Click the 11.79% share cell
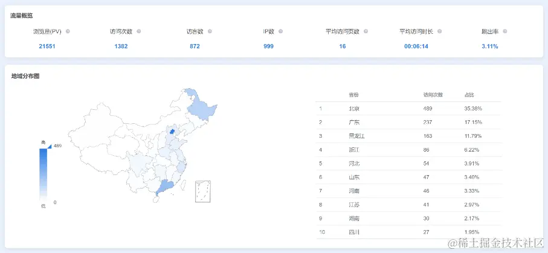This screenshot has height=253, width=548. [473, 136]
